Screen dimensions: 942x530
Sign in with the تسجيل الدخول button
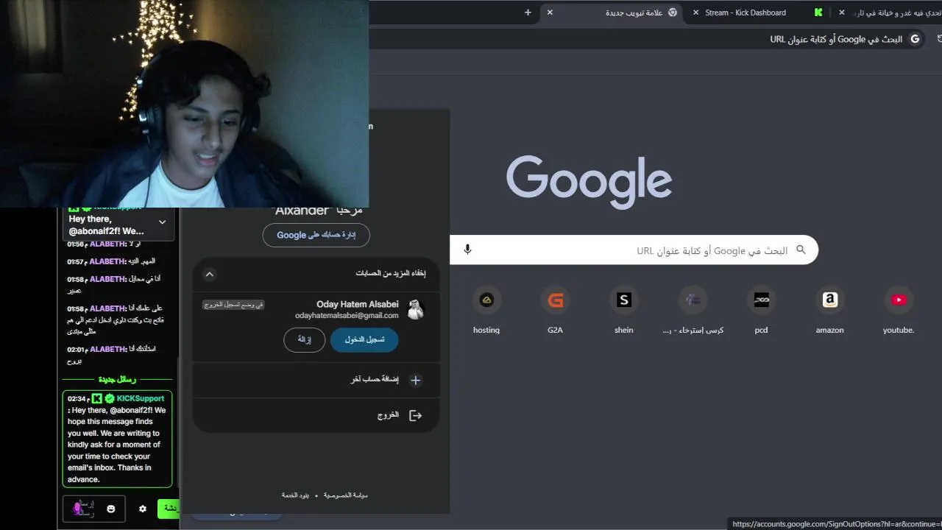click(364, 339)
